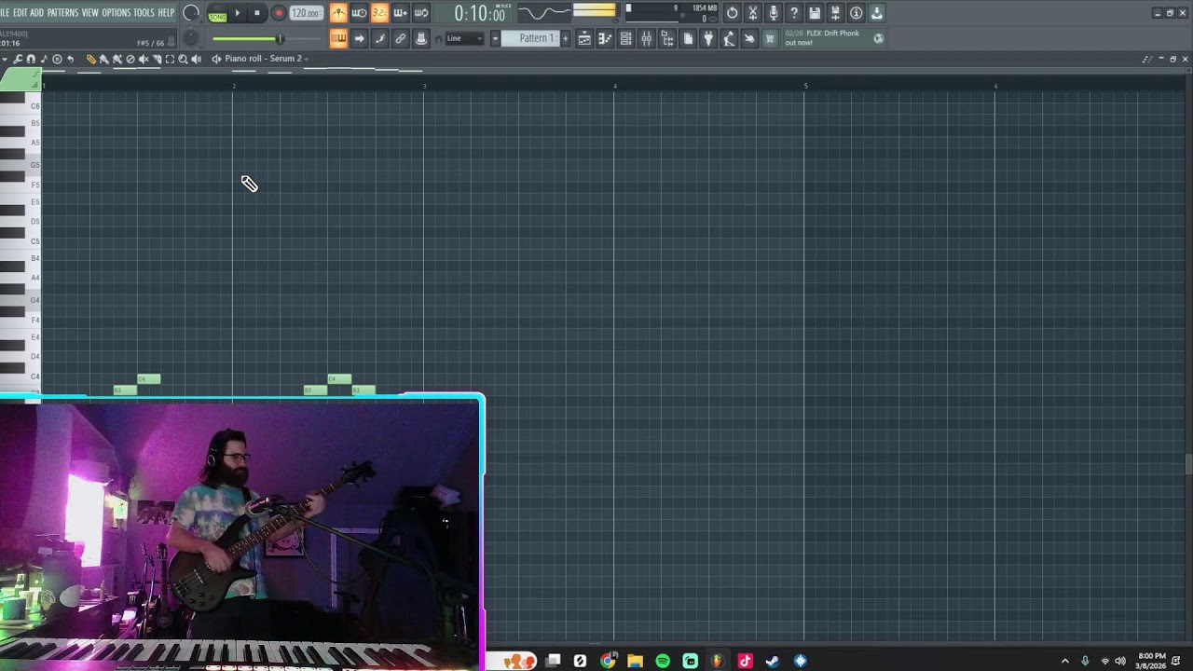Viewport: 1193px width, 671px height.
Task: Select the Draw pencil tool
Action: click(x=91, y=59)
